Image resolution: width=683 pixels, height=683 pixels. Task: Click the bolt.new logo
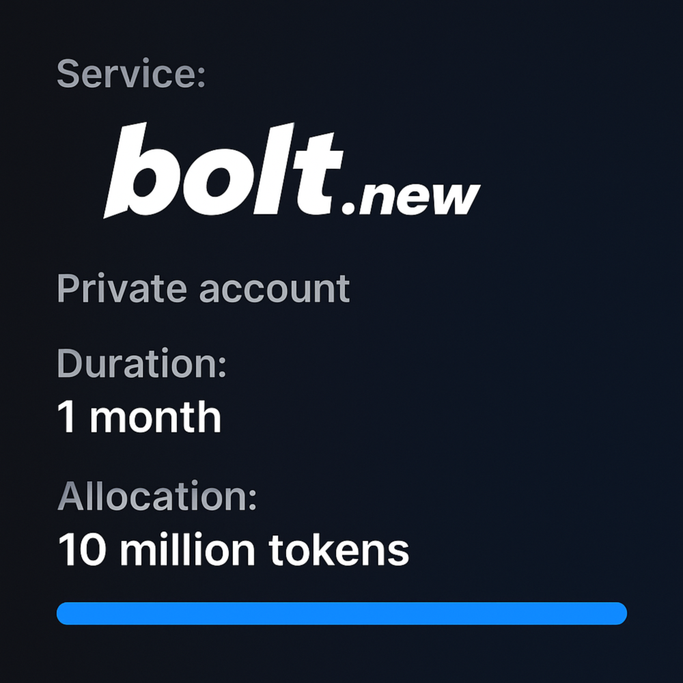click(x=292, y=171)
